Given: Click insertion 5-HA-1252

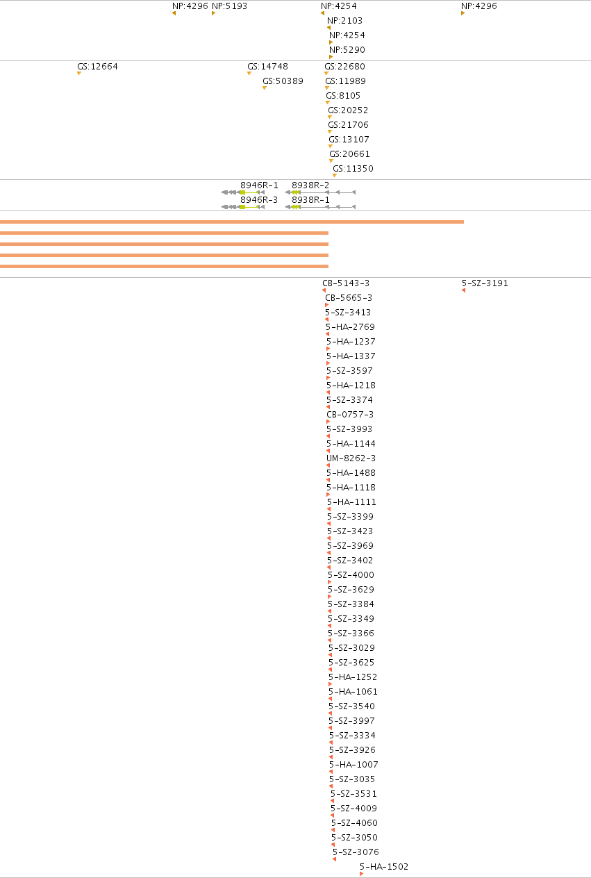Looking at the screenshot, I should point(353,677).
